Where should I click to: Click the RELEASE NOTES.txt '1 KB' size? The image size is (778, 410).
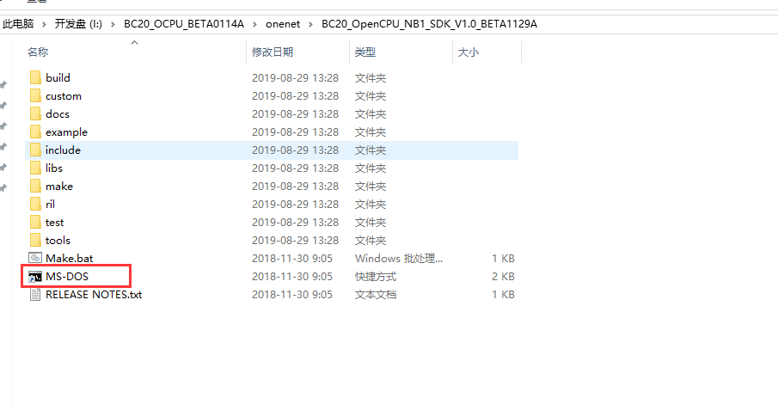pos(503,294)
